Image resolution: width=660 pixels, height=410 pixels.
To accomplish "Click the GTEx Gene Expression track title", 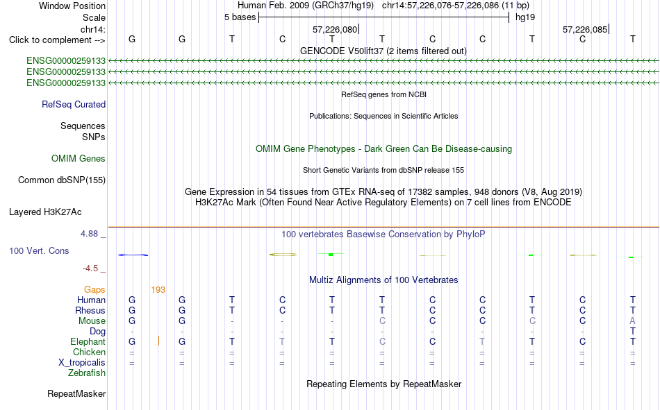I will tap(383, 191).
